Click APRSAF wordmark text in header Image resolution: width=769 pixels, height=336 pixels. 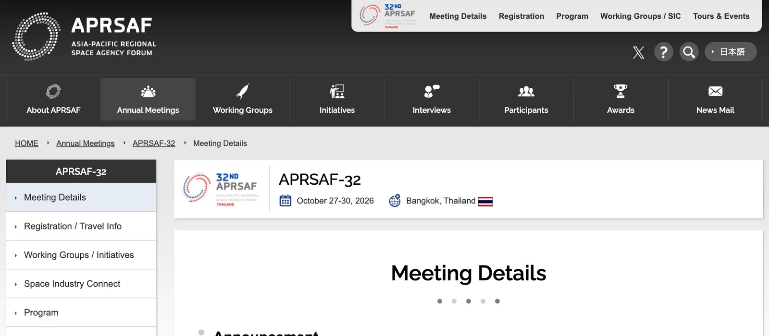point(112,25)
